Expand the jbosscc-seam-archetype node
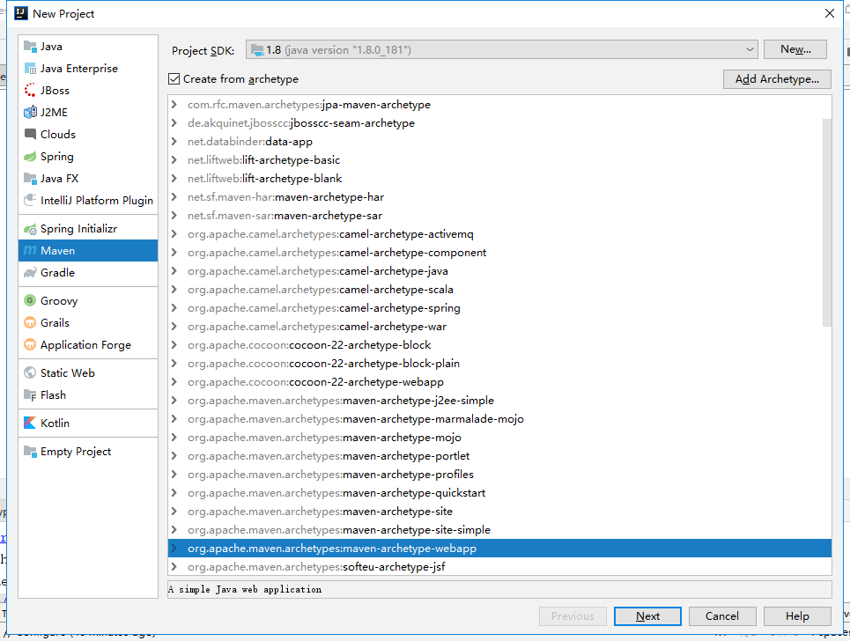The height and width of the screenshot is (641, 850). [174, 122]
